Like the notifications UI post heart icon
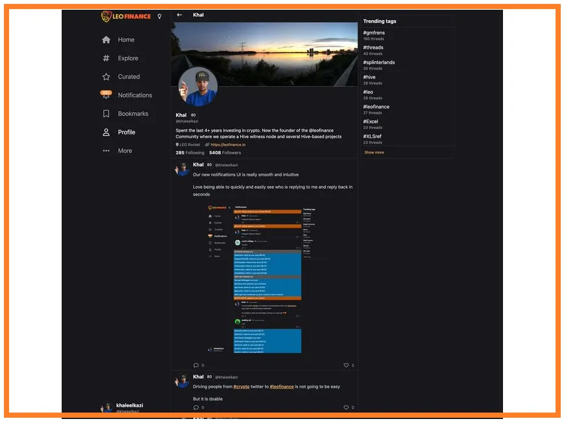Screen dimensions: 564x421 [346, 365]
